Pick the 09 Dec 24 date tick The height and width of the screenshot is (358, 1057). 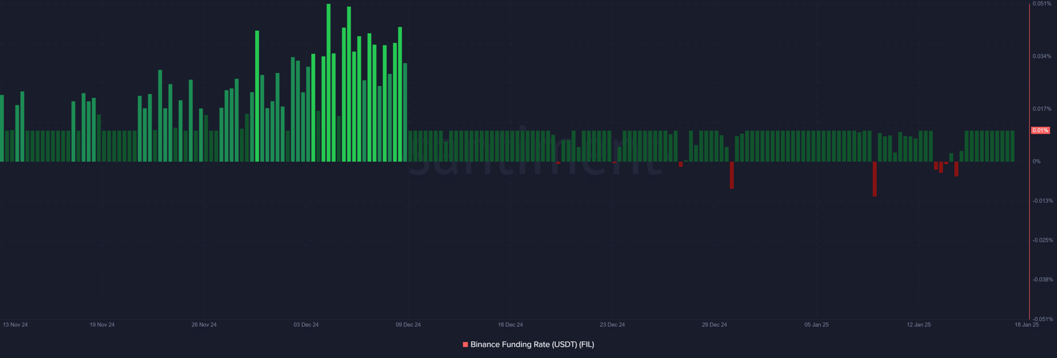pos(408,325)
